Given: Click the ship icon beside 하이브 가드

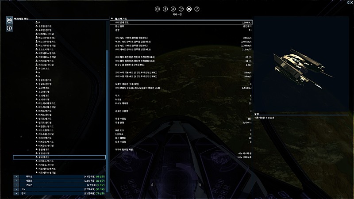Looking at the screenshot, I should (x=37, y=69).
